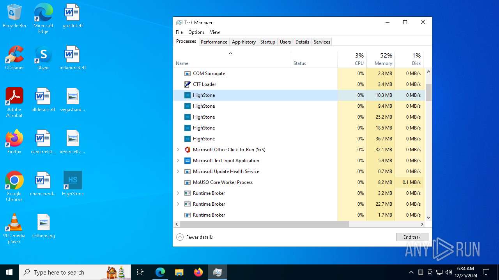
Task: Click the MoUSO Core Worker Process icon
Action: click(x=188, y=182)
